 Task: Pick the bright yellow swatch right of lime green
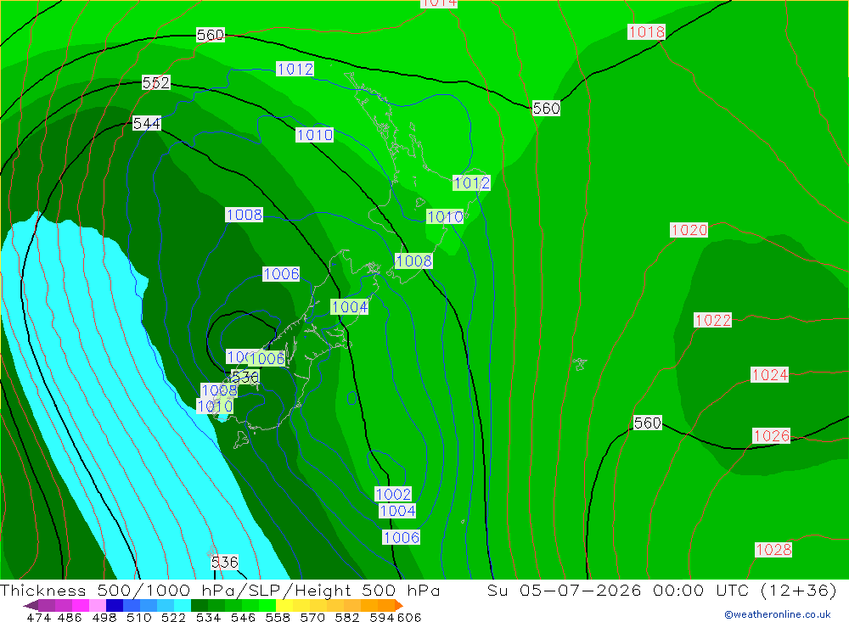coord(284,605)
